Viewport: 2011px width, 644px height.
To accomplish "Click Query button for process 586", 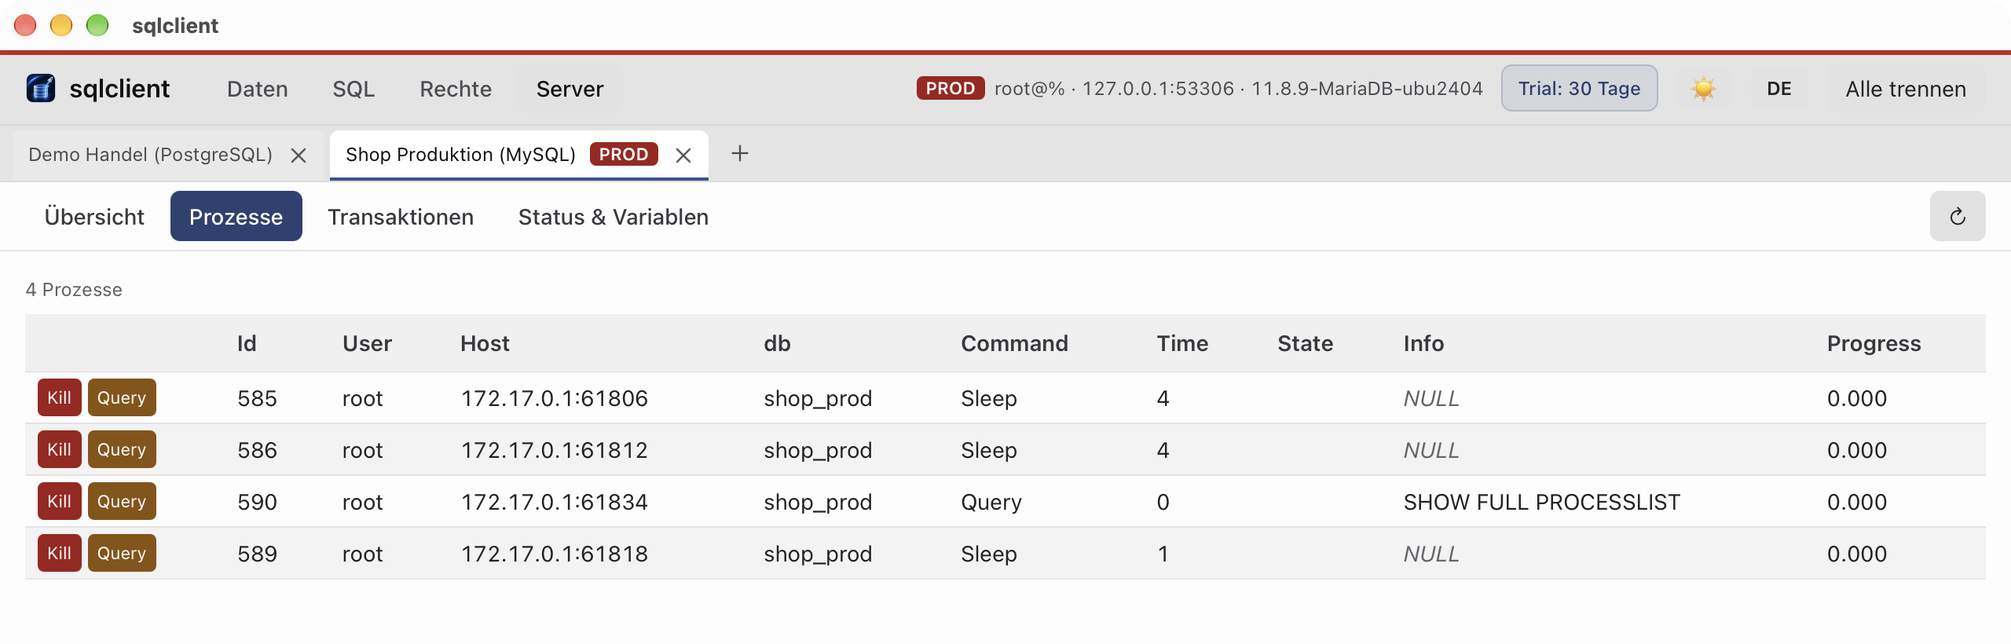I will click(122, 449).
